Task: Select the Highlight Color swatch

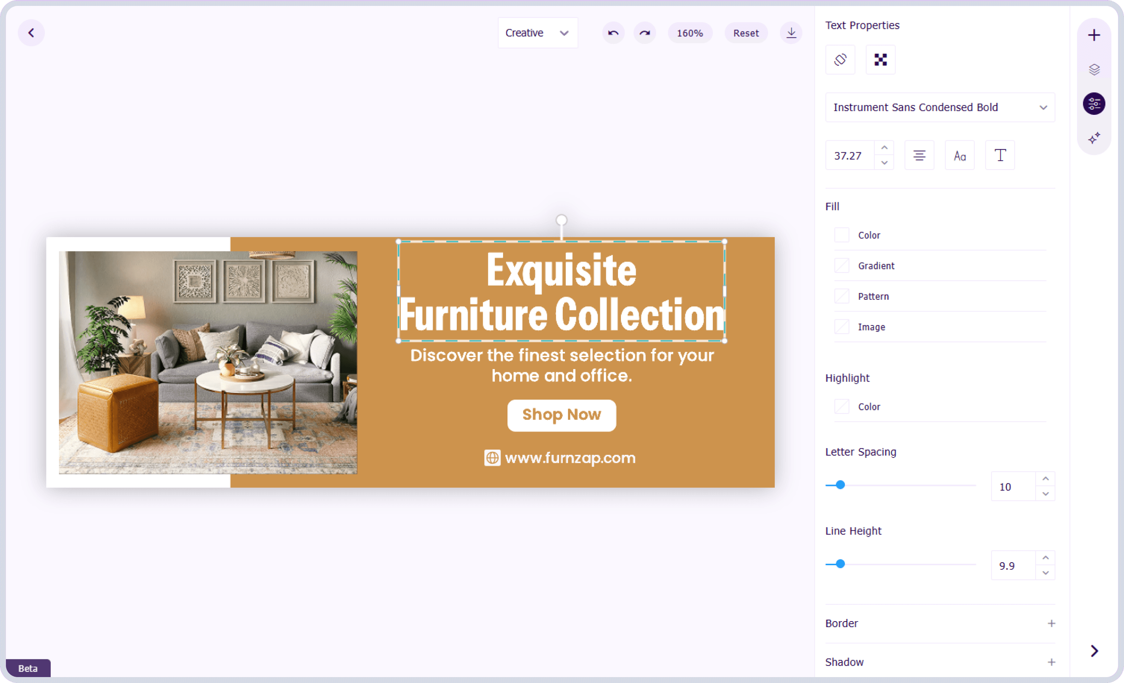Action: pyautogui.click(x=841, y=406)
